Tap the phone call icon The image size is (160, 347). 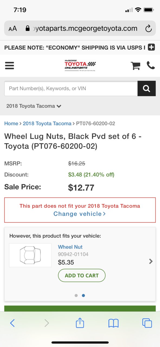[151, 65]
